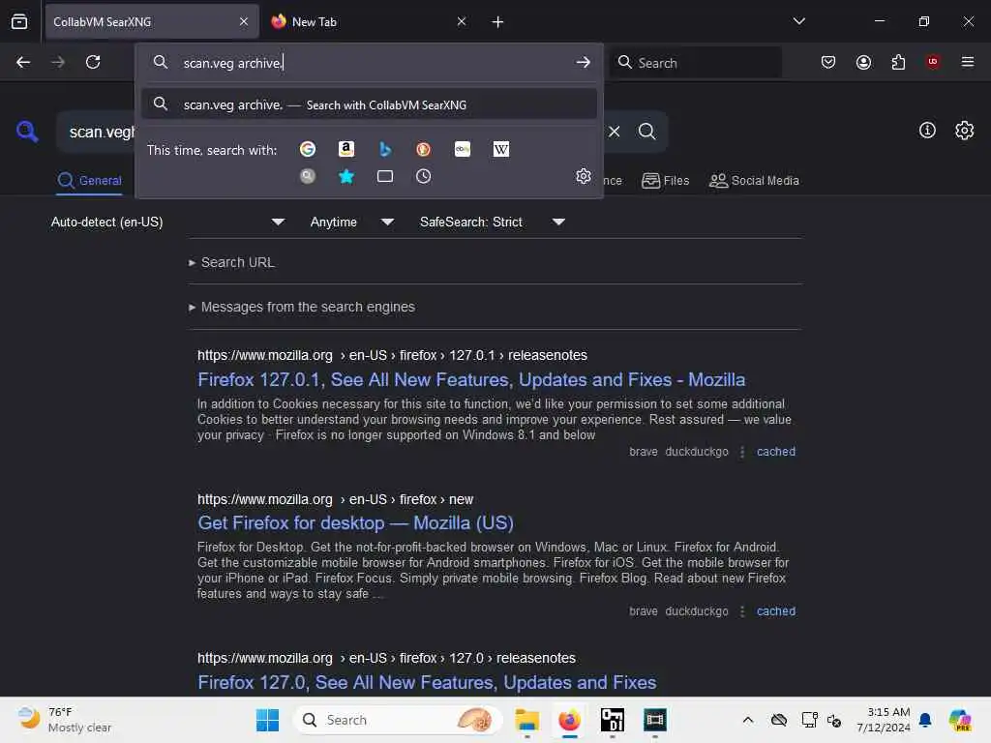
Task: Click Windows taskbar Search box
Action: click(x=398, y=720)
